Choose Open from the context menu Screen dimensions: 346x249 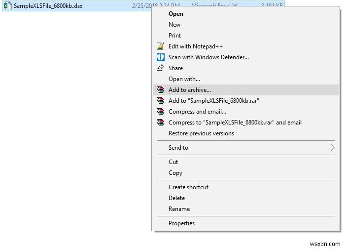[176, 14]
